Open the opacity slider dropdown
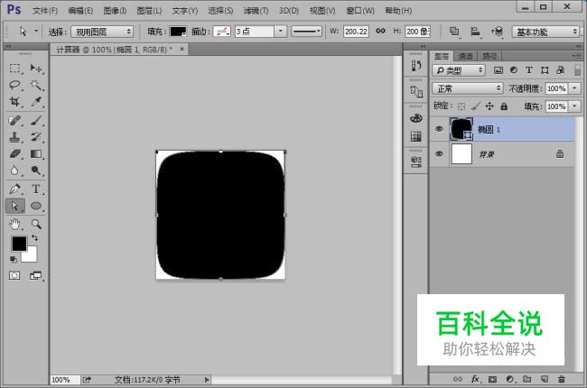The height and width of the screenshot is (388, 587). pos(574,88)
